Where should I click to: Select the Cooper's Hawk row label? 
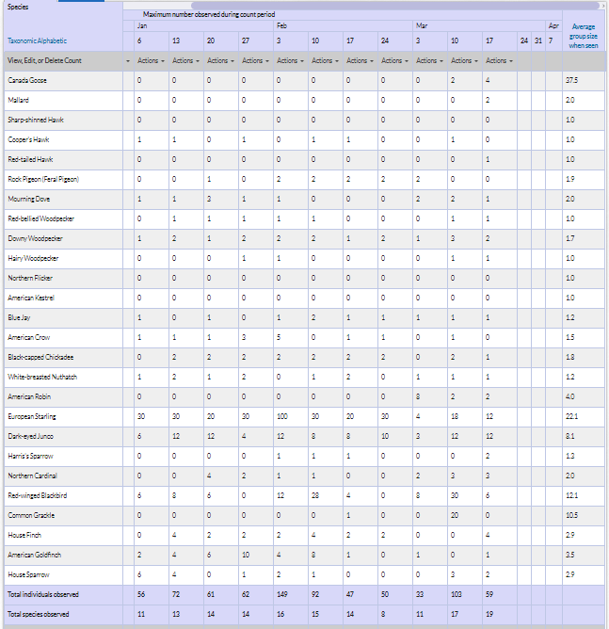tap(28, 139)
